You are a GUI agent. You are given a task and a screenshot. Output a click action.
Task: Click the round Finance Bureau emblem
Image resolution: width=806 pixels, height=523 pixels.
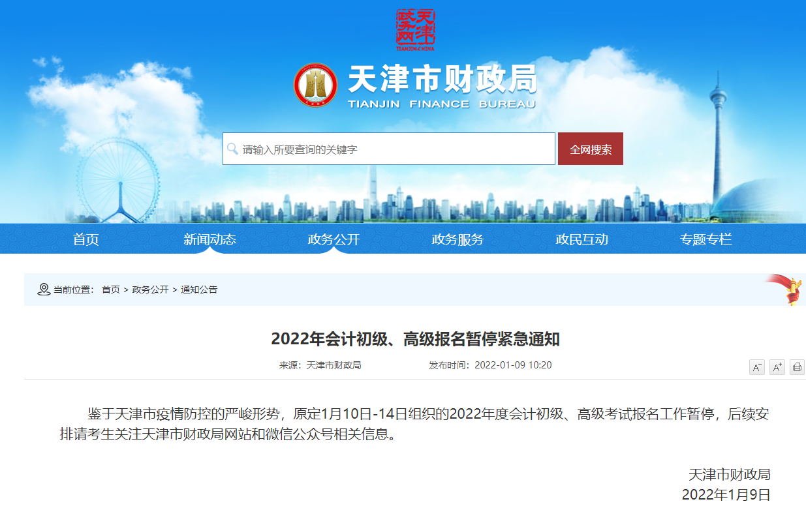click(x=315, y=85)
